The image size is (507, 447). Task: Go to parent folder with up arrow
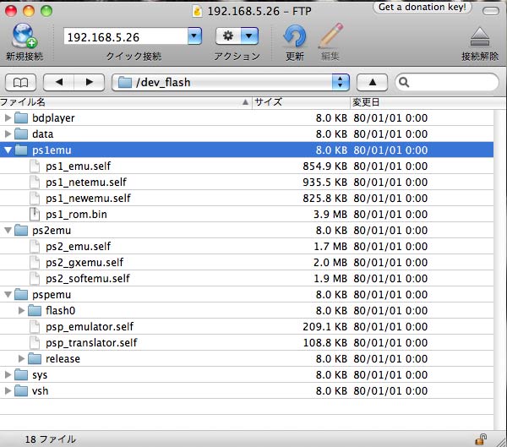(372, 83)
